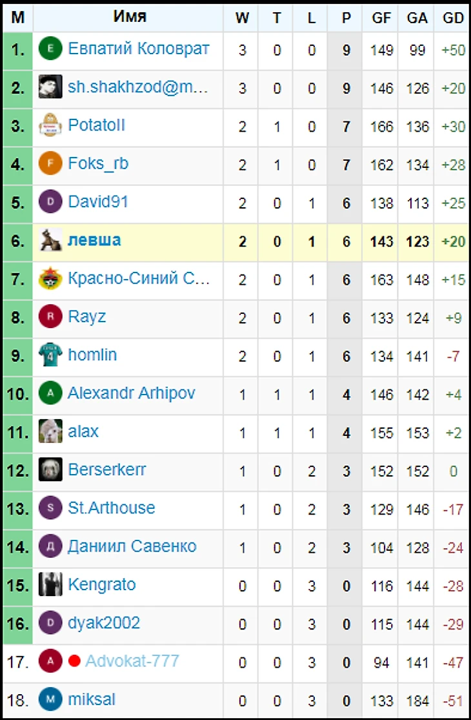Click Advokat-777's red status dot
The image size is (471, 720).
(x=74, y=661)
